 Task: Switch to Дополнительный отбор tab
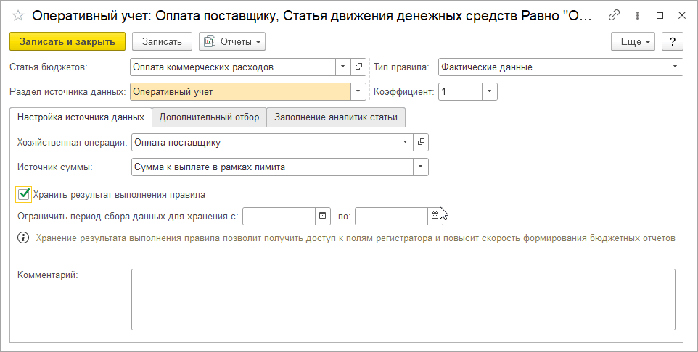click(x=209, y=117)
